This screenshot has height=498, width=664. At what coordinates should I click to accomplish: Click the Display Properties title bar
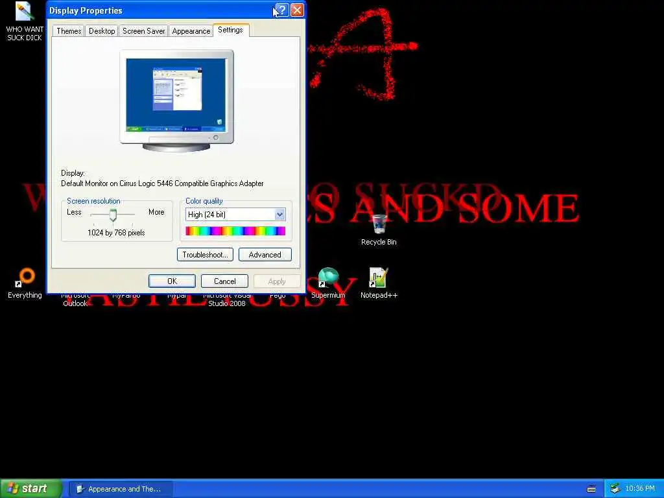161,10
